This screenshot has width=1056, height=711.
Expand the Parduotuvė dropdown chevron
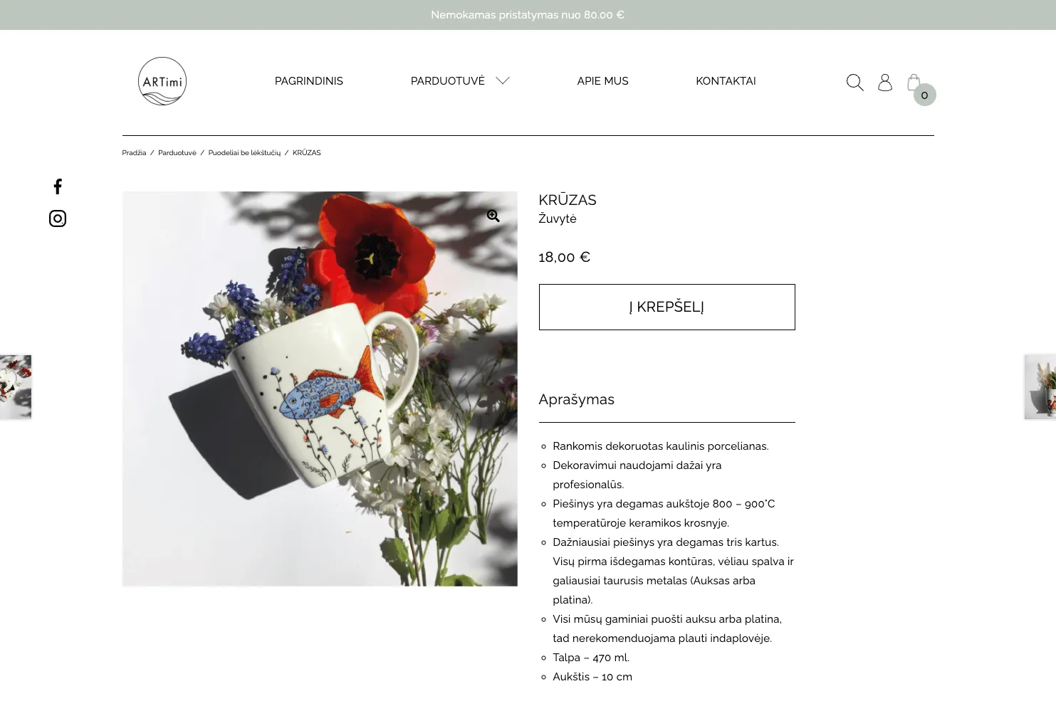click(x=503, y=80)
